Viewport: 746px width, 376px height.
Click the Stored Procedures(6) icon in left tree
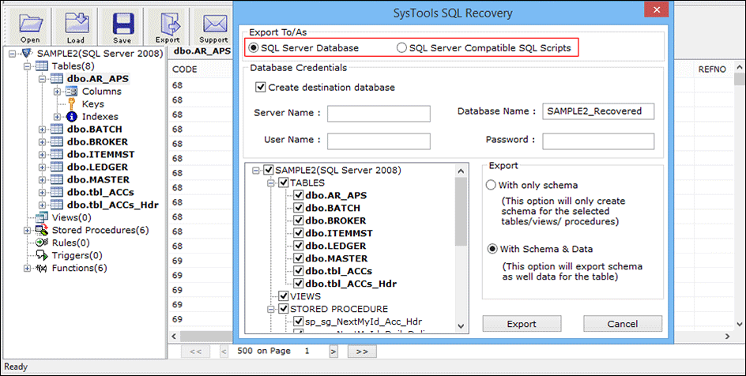[42, 230]
